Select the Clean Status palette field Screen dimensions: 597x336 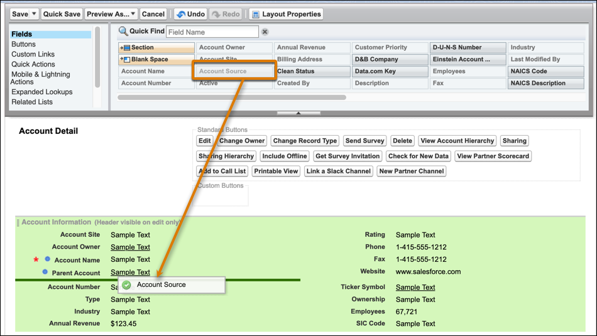(x=312, y=71)
